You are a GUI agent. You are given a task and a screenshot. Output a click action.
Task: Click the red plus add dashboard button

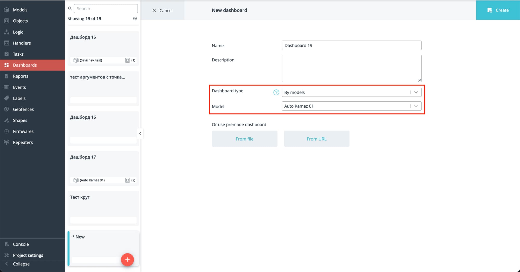coord(127,260)
